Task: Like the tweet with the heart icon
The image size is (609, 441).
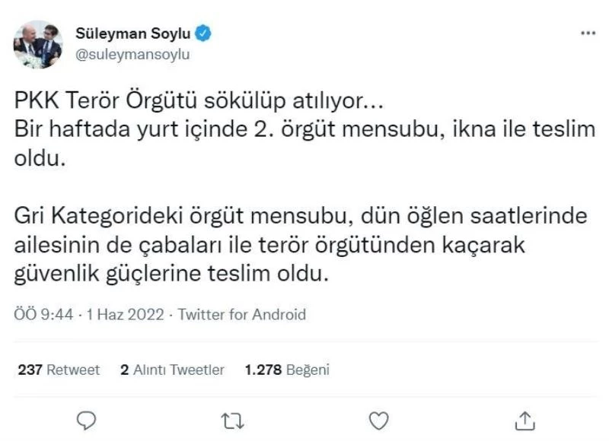Action: pos(378,419)
